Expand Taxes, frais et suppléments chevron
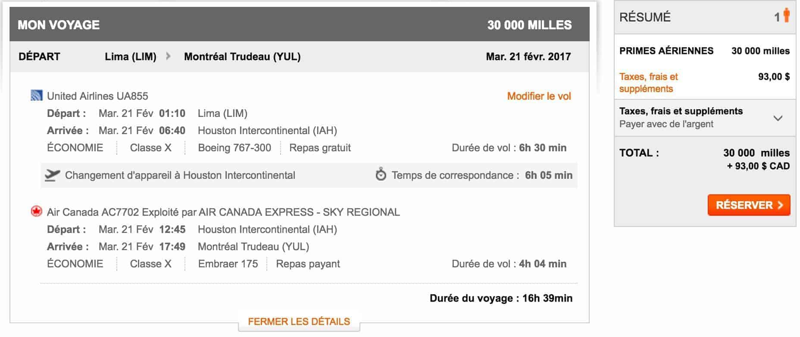This screenshot has width=800, height=337. click(x=778, y=118)
